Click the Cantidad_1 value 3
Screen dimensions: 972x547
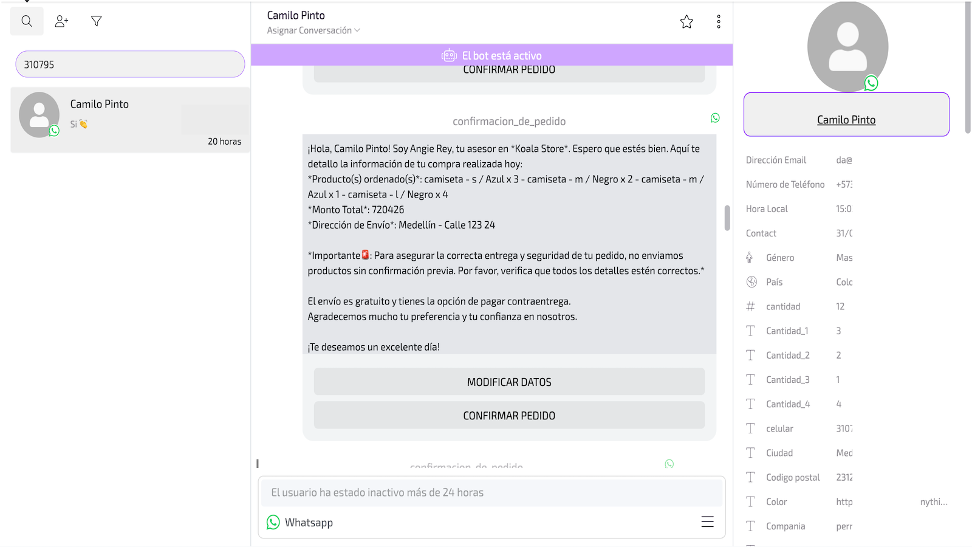tap(838, 331)
